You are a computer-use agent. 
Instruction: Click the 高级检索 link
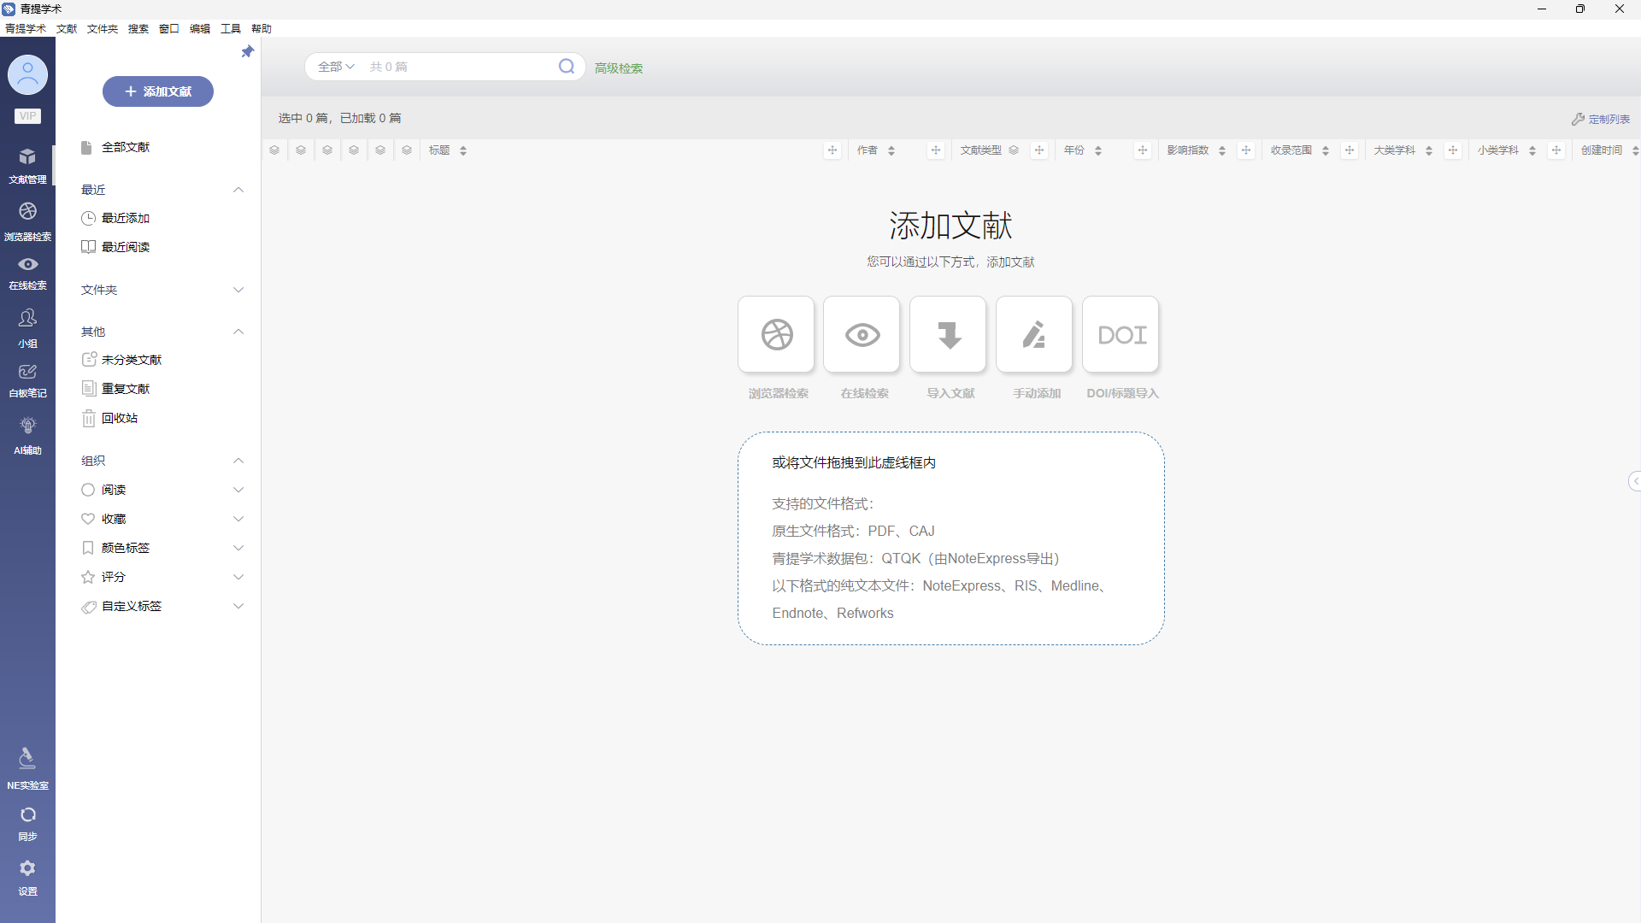point(619,68)
